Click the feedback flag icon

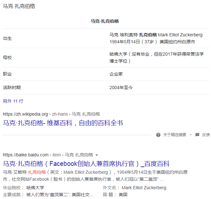[197, 135]
